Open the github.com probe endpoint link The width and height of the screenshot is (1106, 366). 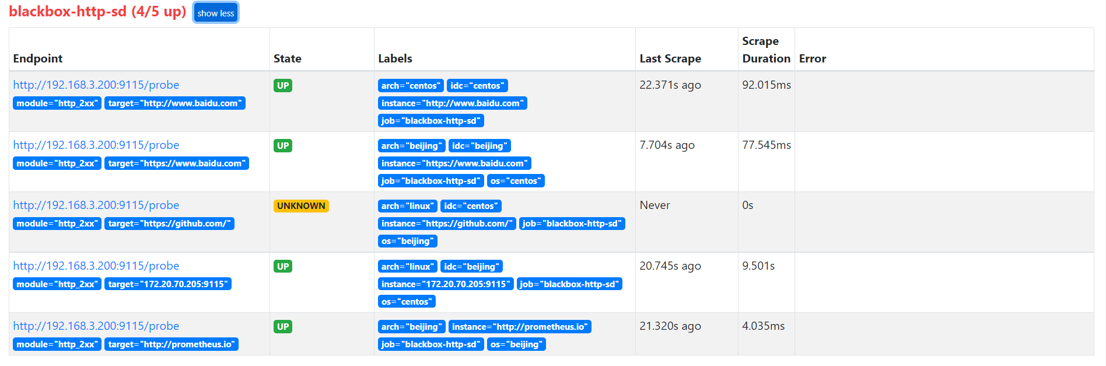pos(96,205)
